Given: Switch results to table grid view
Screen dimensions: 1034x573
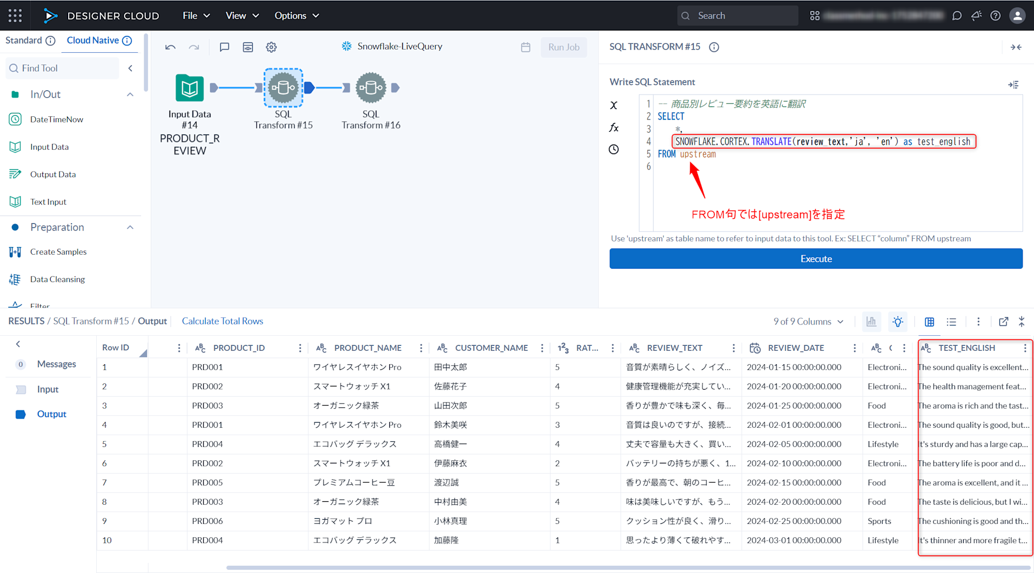Looking at the screenshot, I should [x=930, y=322].
